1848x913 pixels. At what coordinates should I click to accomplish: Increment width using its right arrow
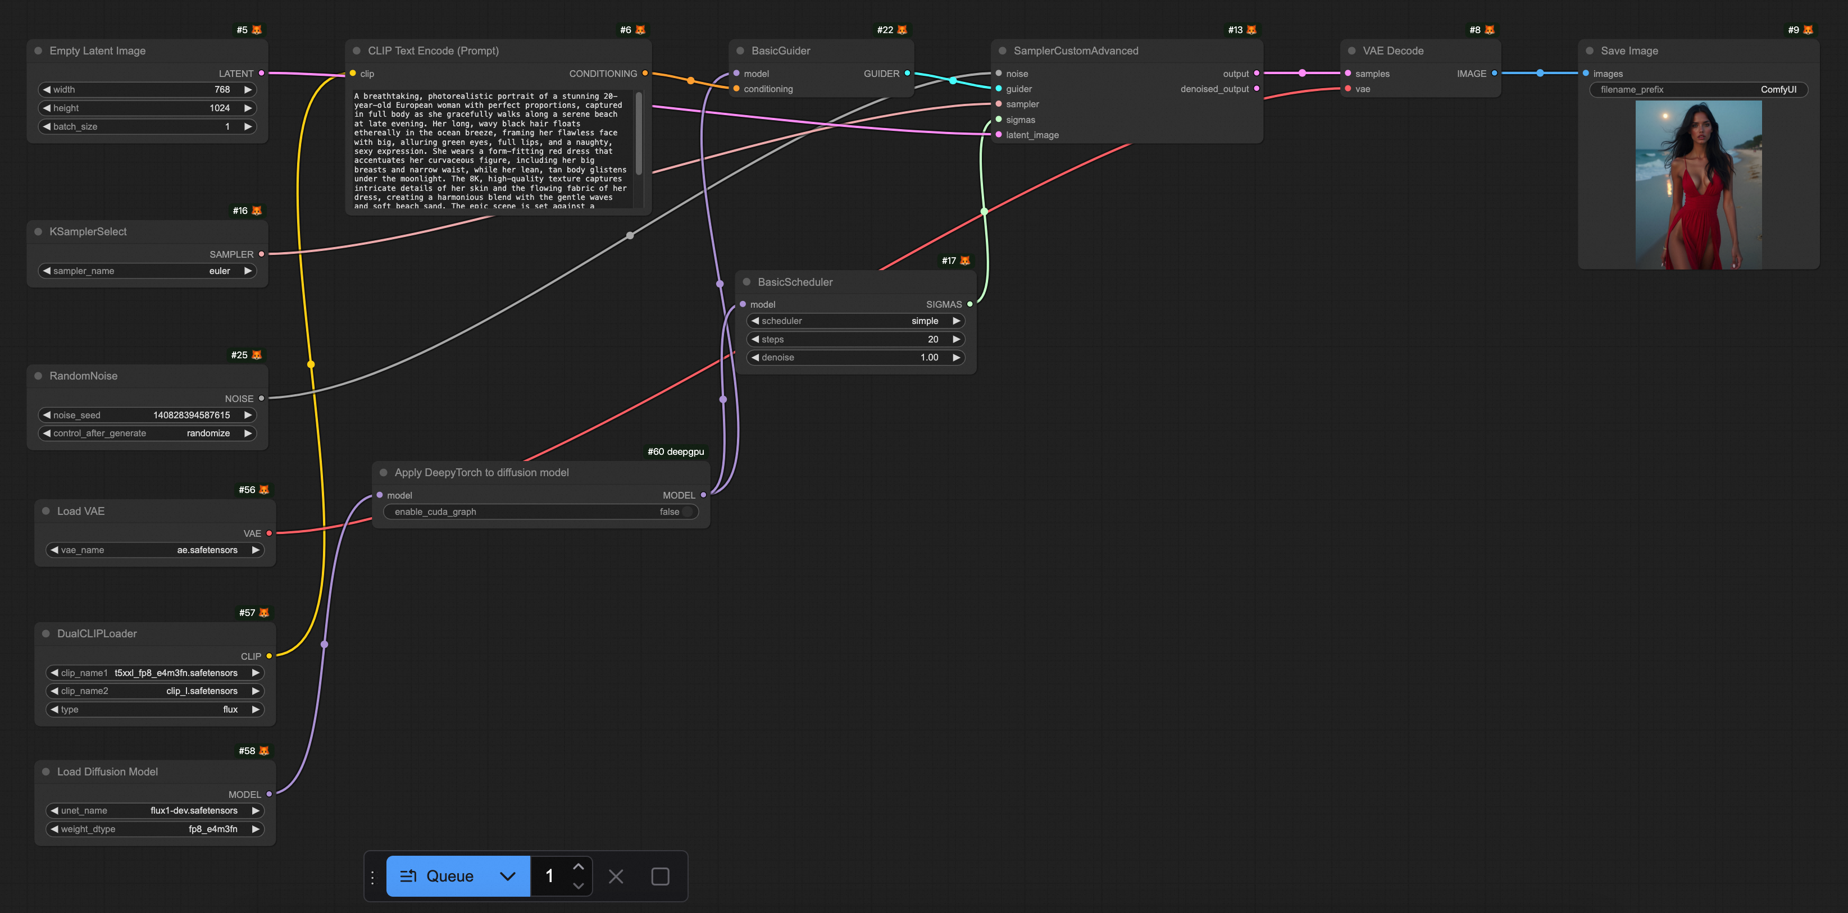248,90
